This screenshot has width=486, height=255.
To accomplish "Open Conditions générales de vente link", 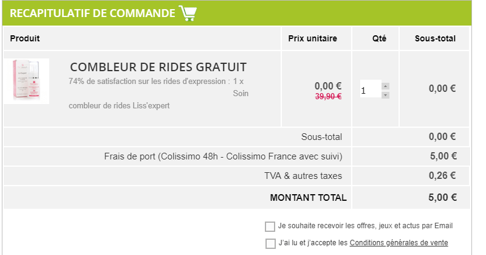I will coord(399,243).
